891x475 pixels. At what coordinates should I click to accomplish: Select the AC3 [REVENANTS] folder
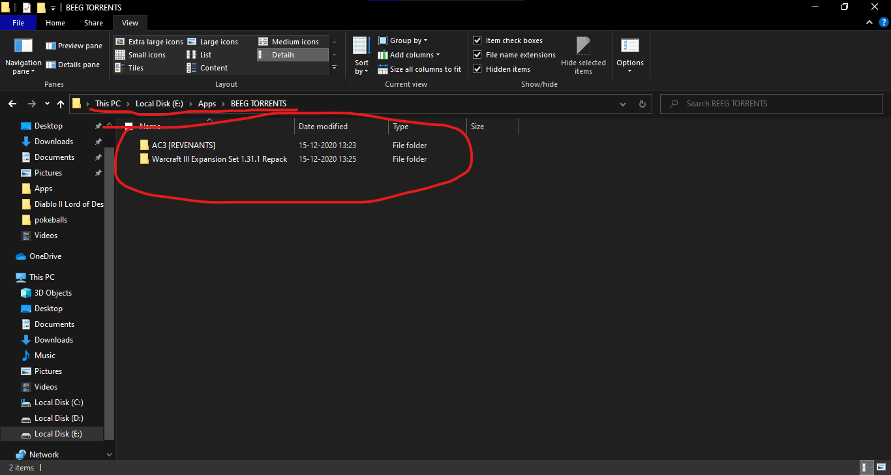183,146
